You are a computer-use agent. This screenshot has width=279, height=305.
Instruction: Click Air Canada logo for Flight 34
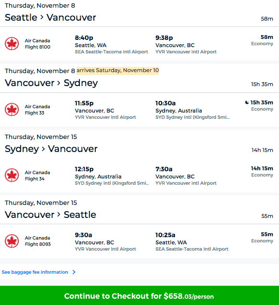(12, 175)
